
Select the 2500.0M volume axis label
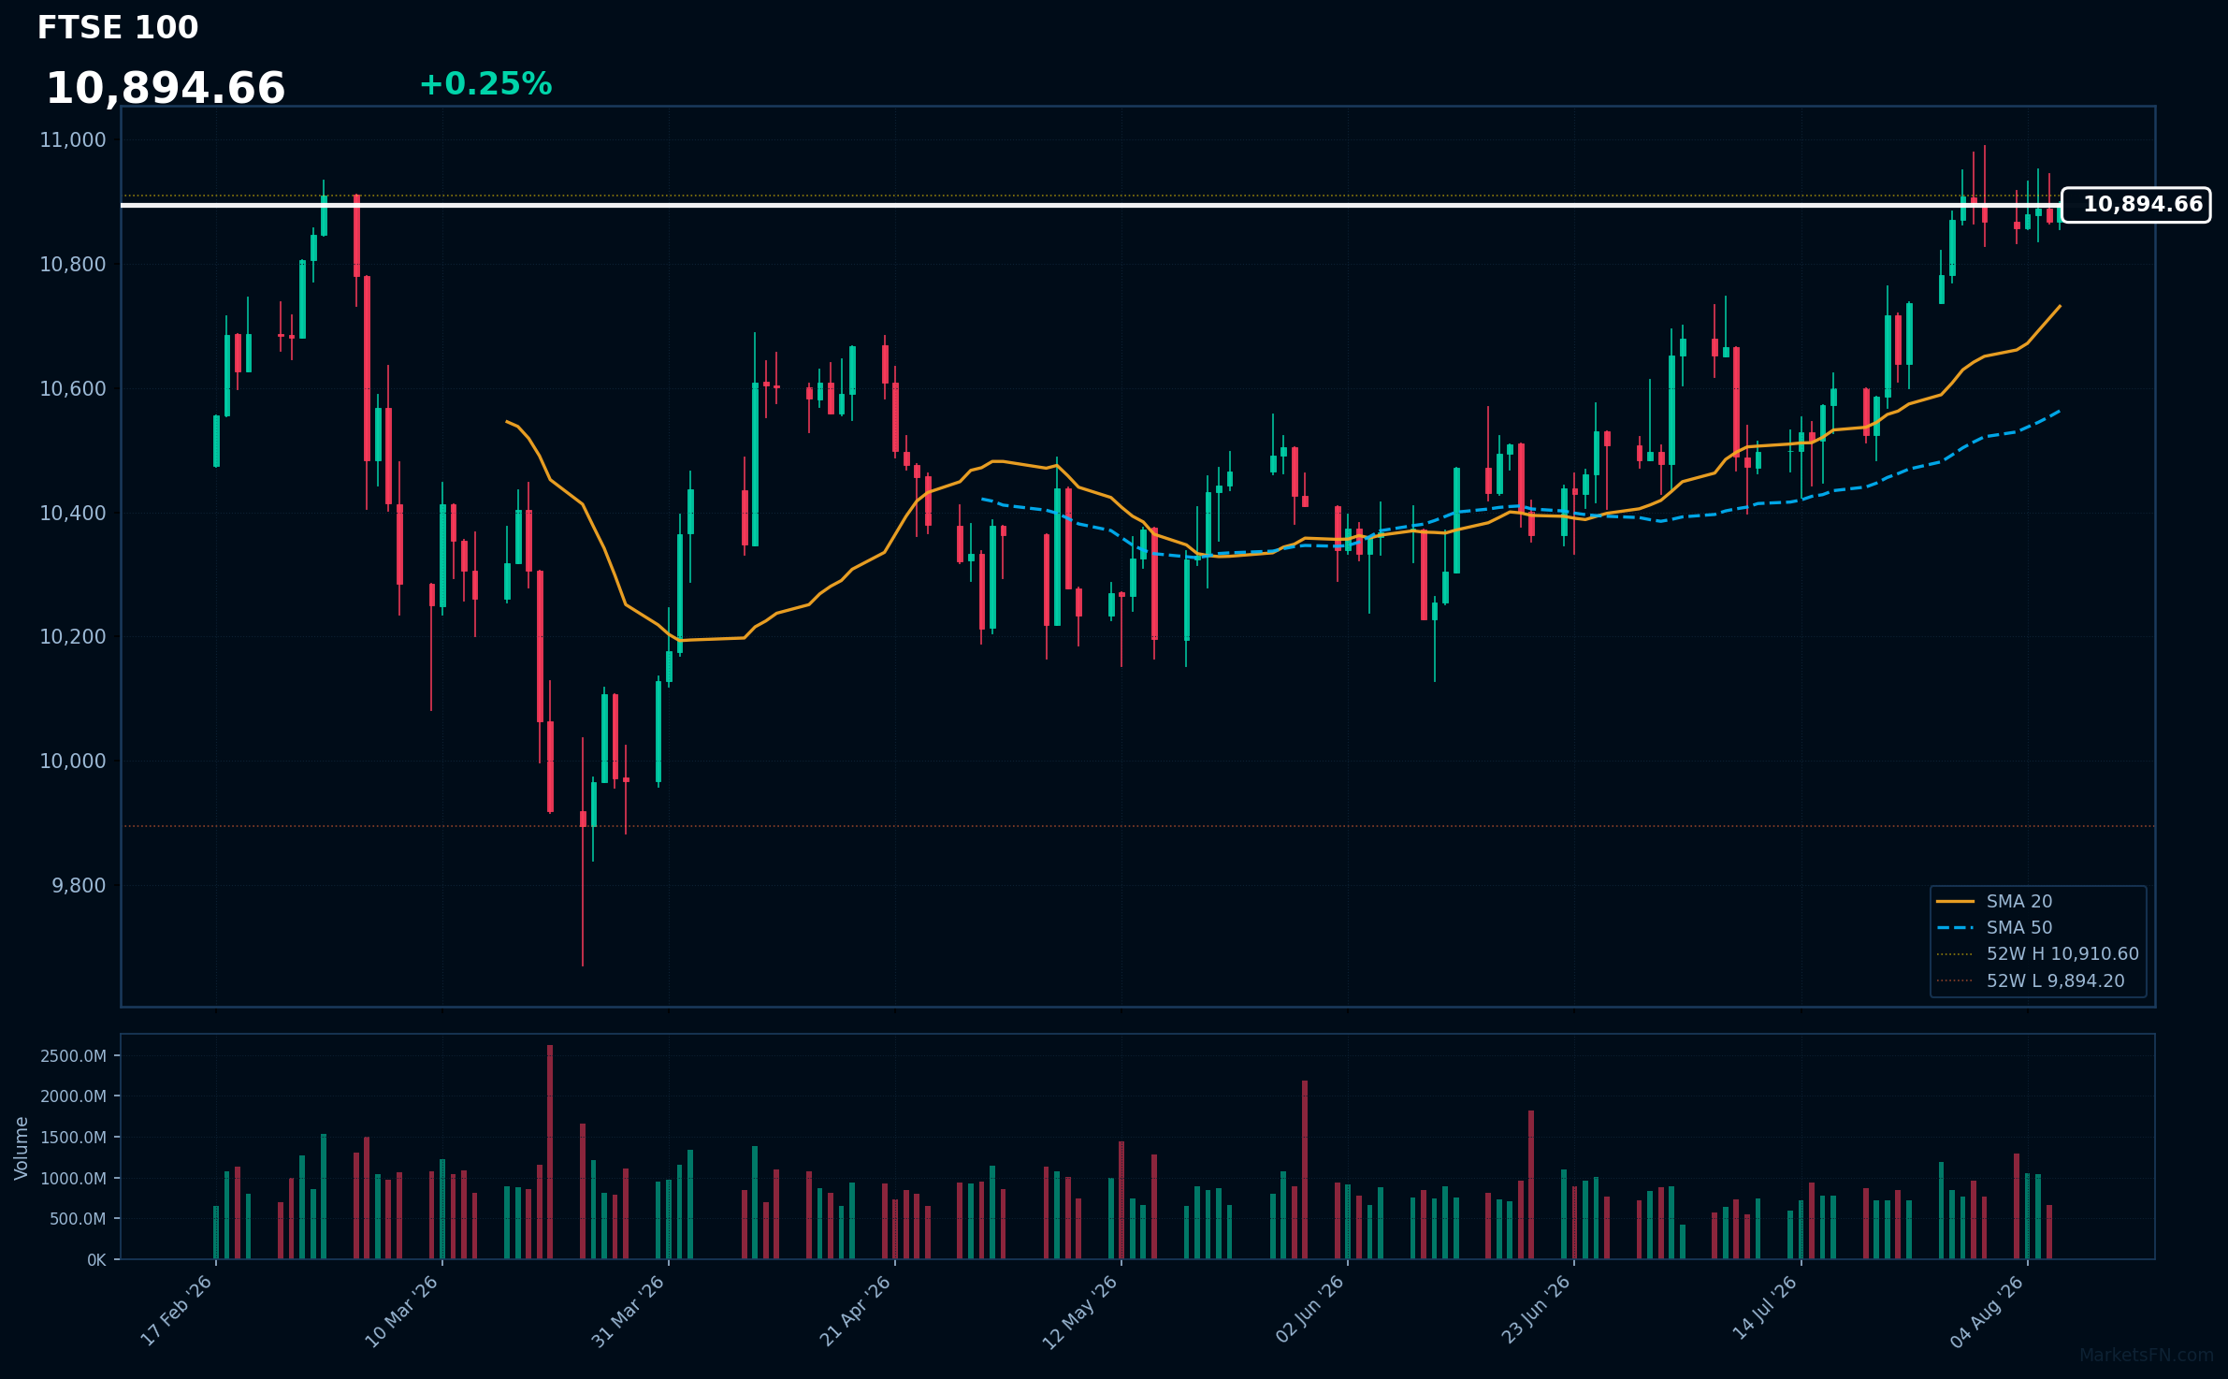(x=73, y=1056)
